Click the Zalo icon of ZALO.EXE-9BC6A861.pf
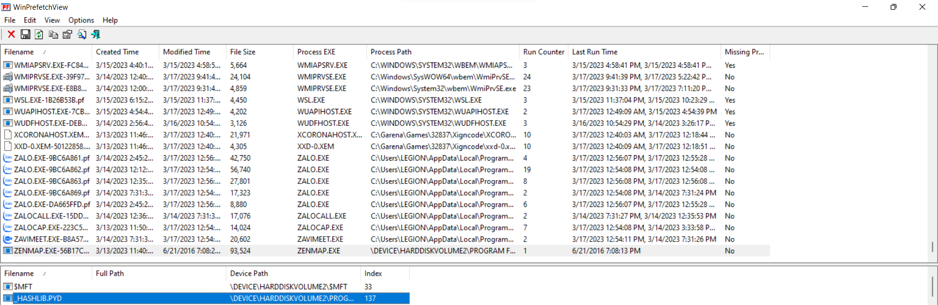The image size is (938, 305). coord(8,158)
